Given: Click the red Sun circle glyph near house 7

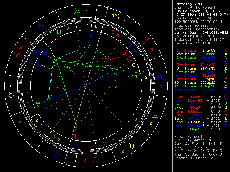Looking at the screenshot, I should tap(130, 59).
